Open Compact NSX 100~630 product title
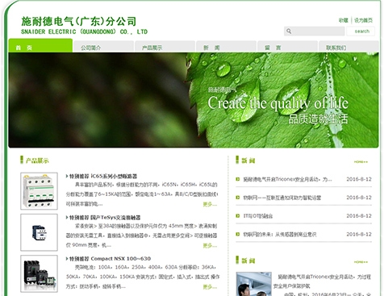 pos(110,259)
